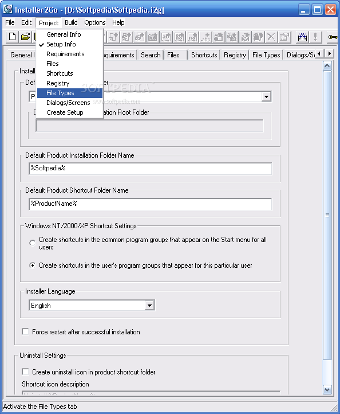The height and width of the screenshot is (414, 340).
Task: Click the Build setup icon with blue arrows
Action: click(302, 37)
